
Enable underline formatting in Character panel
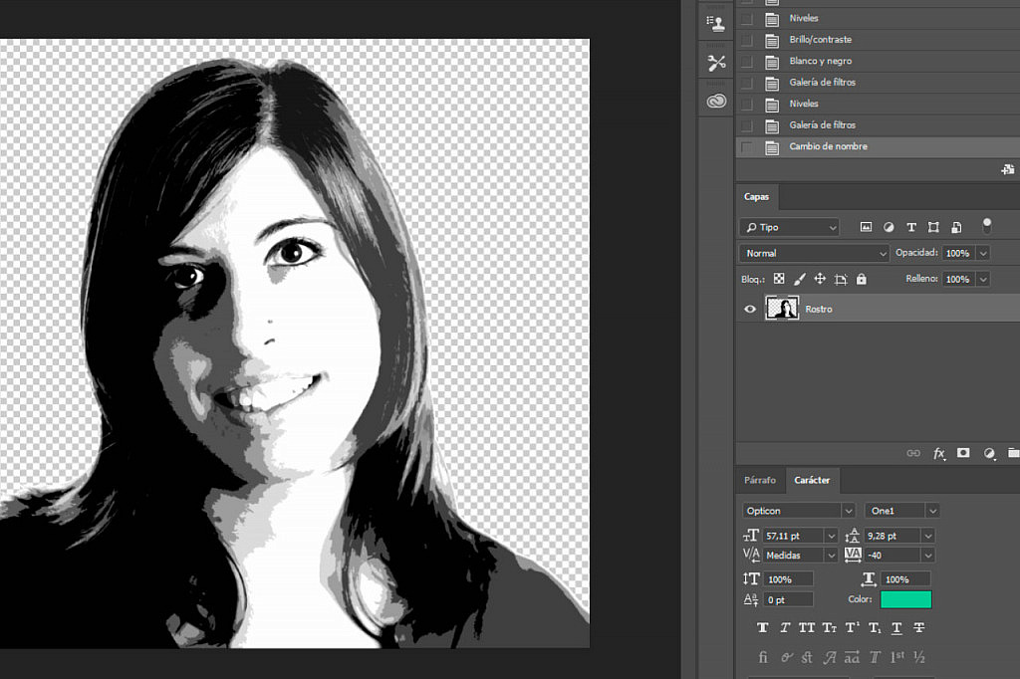(x=895, y=627)
